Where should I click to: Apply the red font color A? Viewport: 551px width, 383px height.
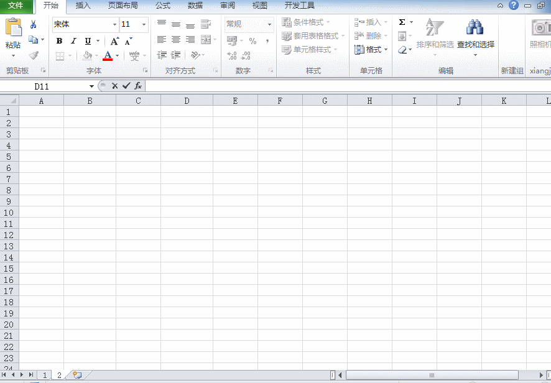coord(108,55)
